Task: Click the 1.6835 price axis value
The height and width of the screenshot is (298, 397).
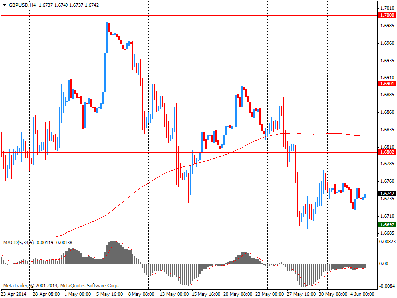Action: 387,130
